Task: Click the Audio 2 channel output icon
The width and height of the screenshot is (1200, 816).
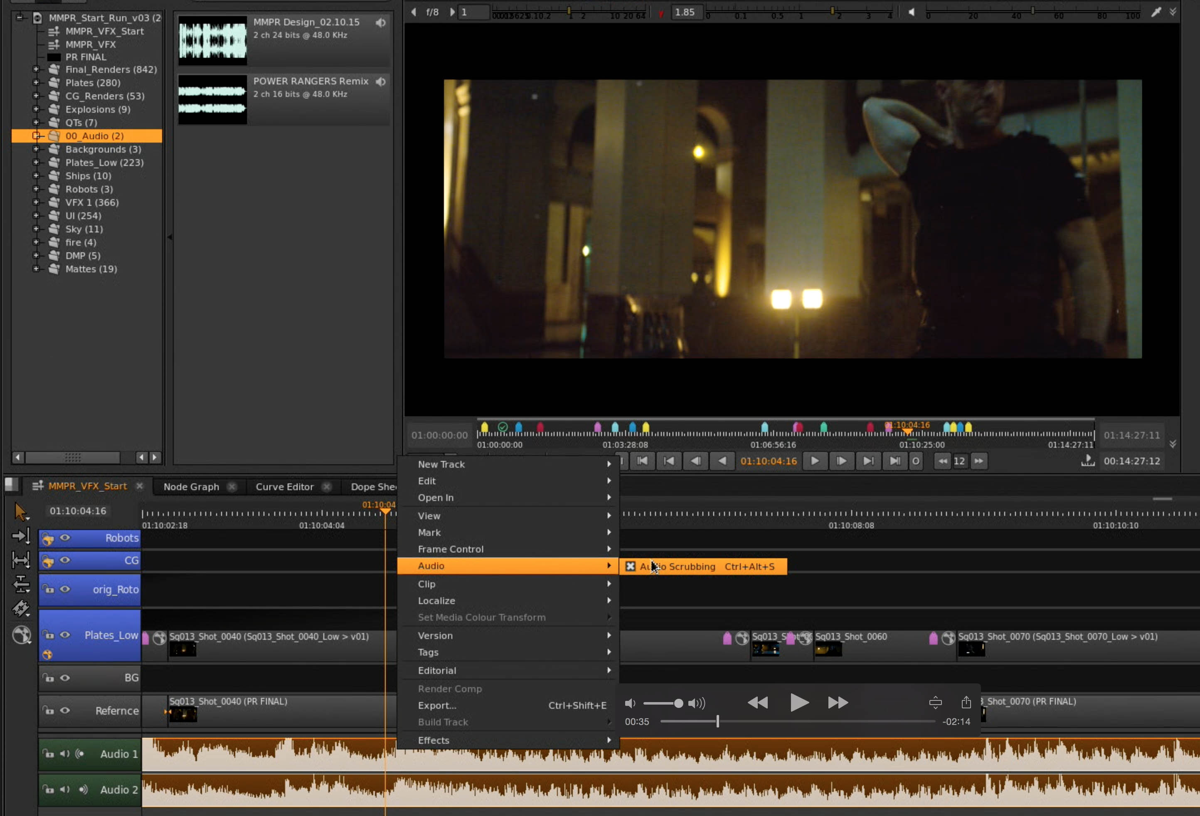Action: (x=83, y=789)
